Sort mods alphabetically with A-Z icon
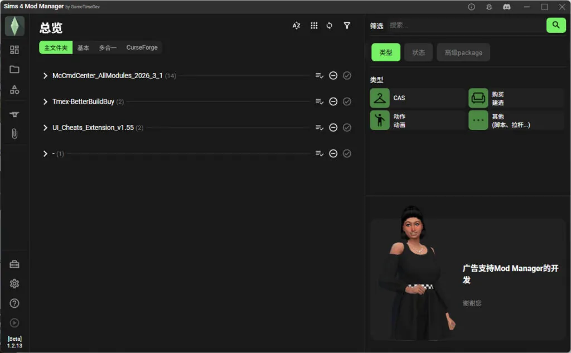Image resolution: width=571 pixels, height=353 pixels. [297, 26]
